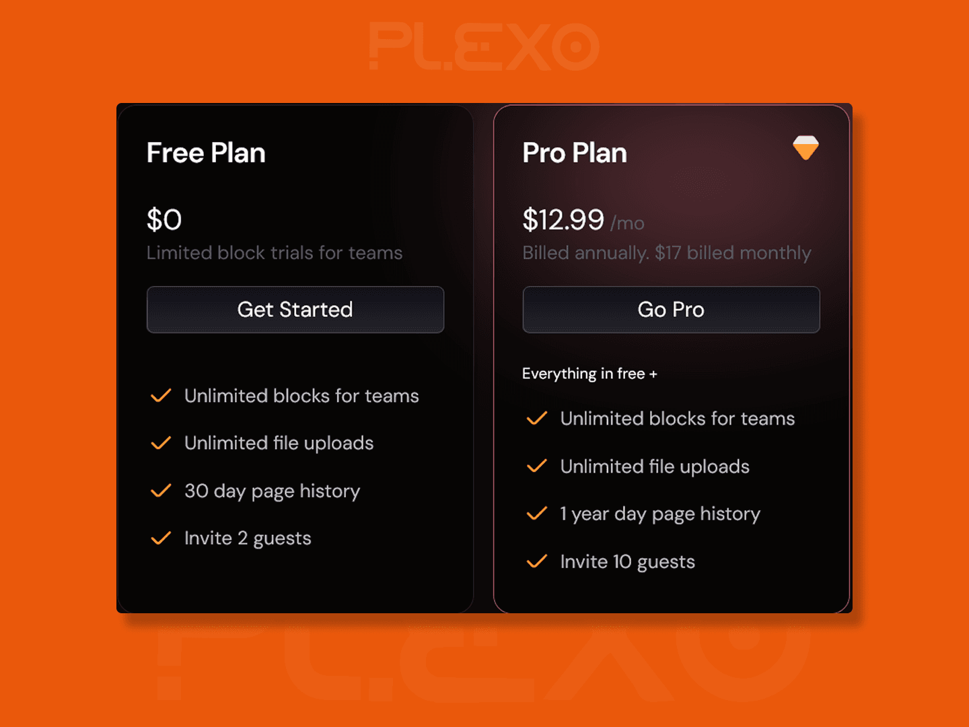
Task: Click the Pro Plan heading
Action: [575, 153]
